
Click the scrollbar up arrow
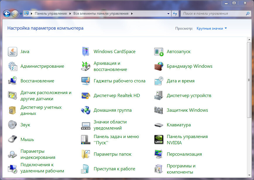coord(249,40)
